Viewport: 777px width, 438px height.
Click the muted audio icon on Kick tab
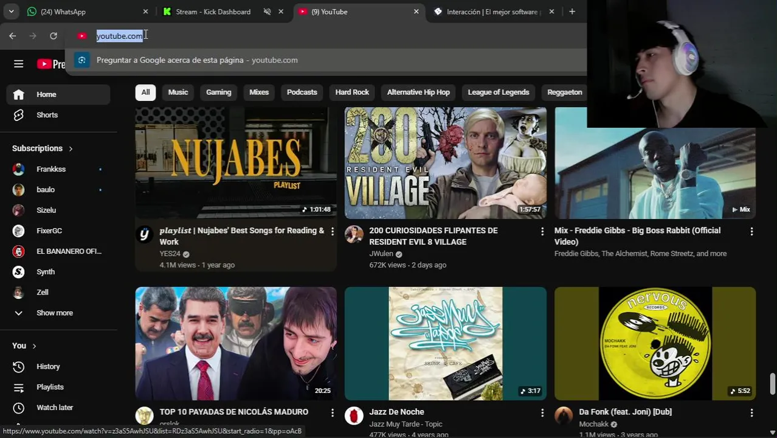point(267,12)
